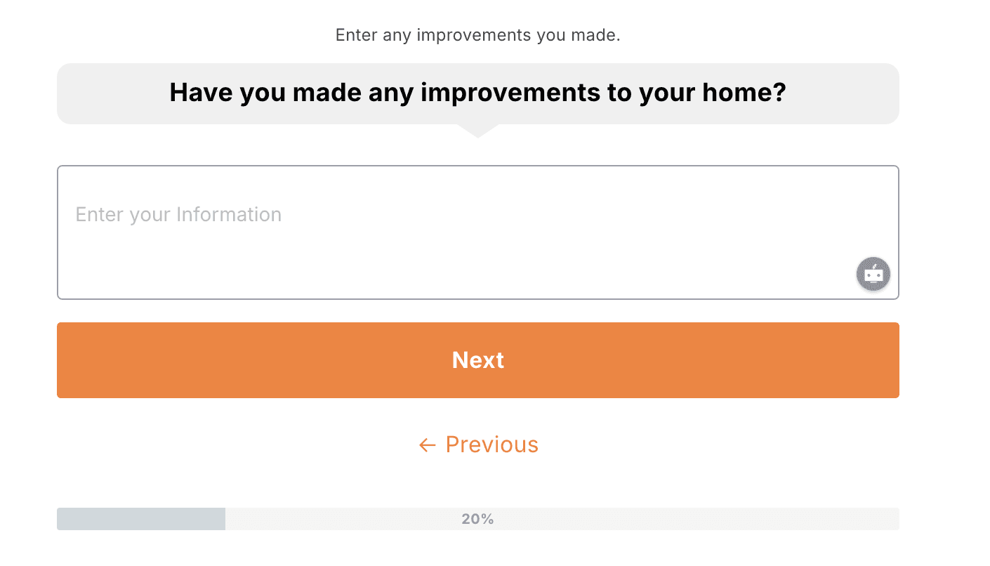The image size is (990, 566).
Task: Select Previous to return a step
Action: 490,445
